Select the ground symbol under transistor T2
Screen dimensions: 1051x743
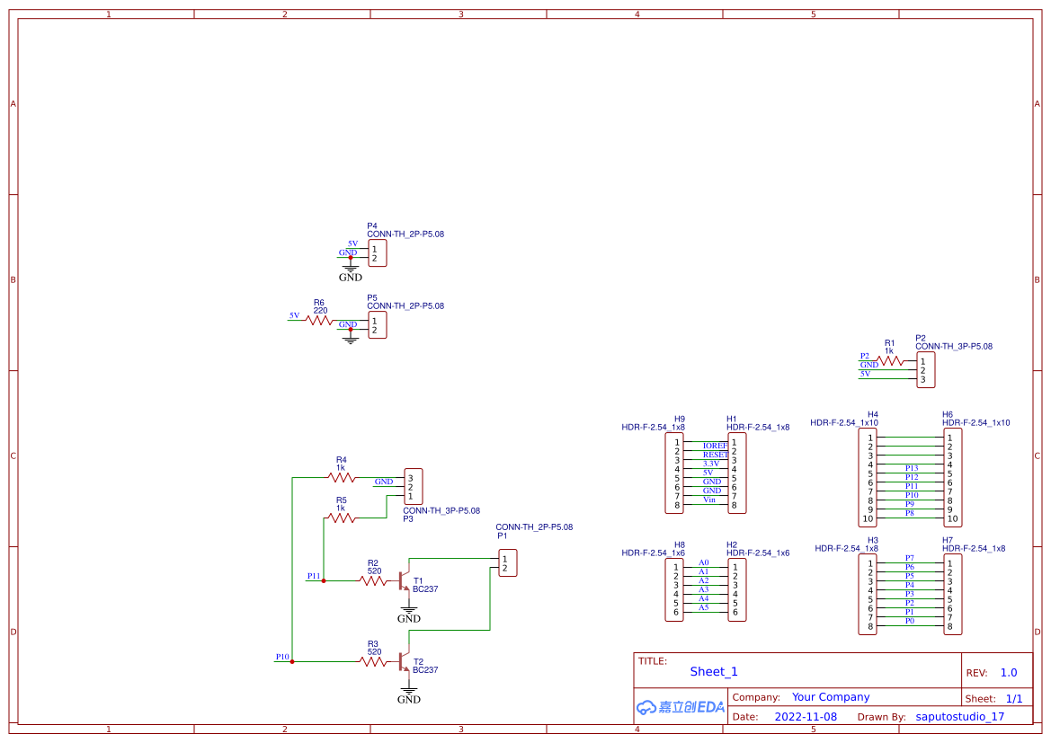click(x=409, y=694)
